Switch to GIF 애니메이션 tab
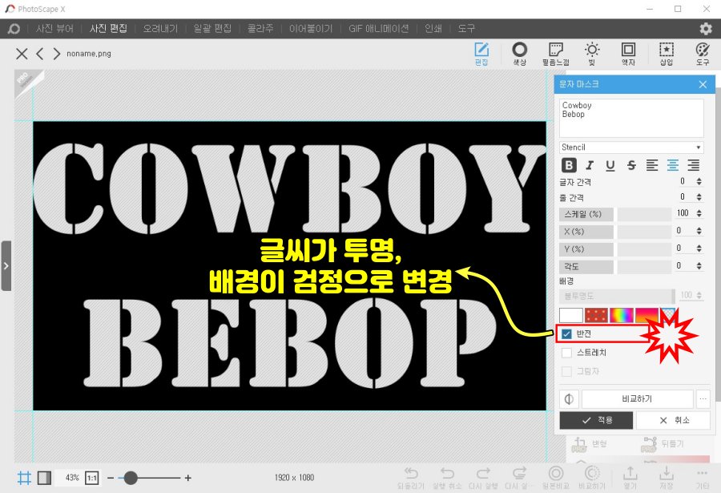This screenshot has height=493, width=721. point(378,29)
